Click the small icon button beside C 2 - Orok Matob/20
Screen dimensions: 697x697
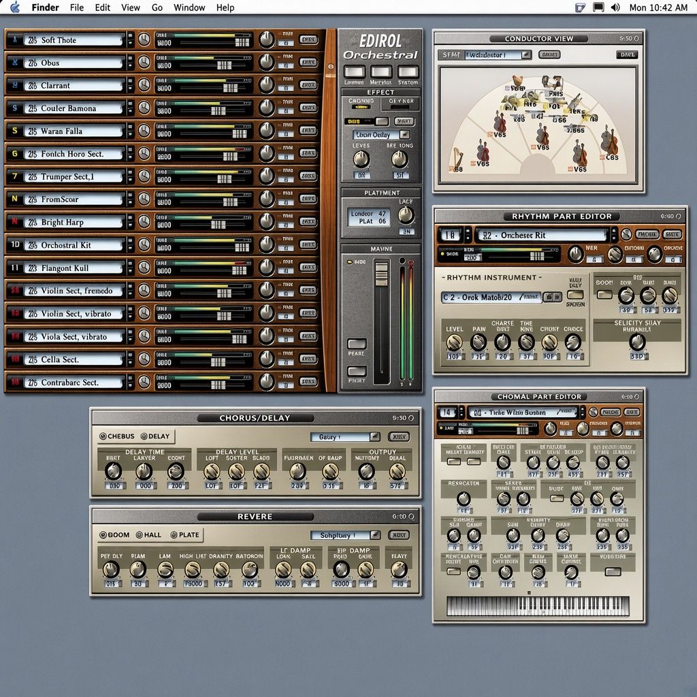553,297
